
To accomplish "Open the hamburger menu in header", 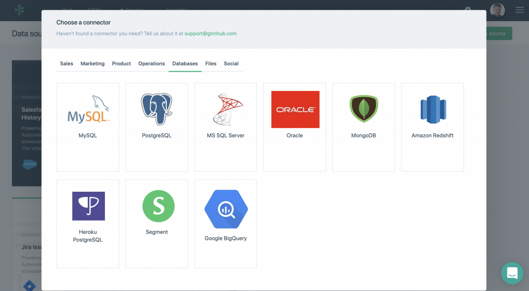I will [x=520, y=10].
